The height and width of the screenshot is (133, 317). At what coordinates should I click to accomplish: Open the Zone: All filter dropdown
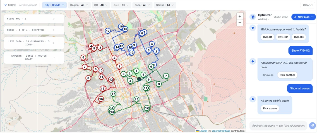pos(142,5)
